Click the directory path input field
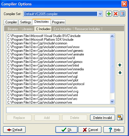Screen dimensions: 129x136 pyautogui.click(x=61, y=110)
